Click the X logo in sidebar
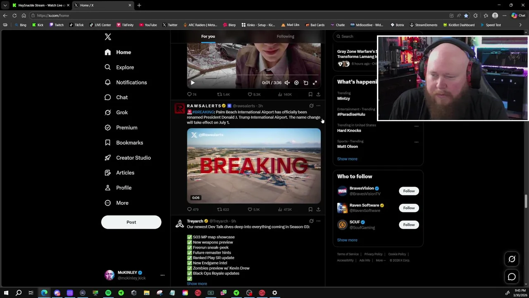Viewport: 529px width, 298px height. (108, 37)
